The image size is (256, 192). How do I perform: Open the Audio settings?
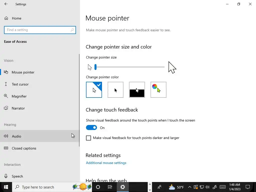click(x=40, y=136)
